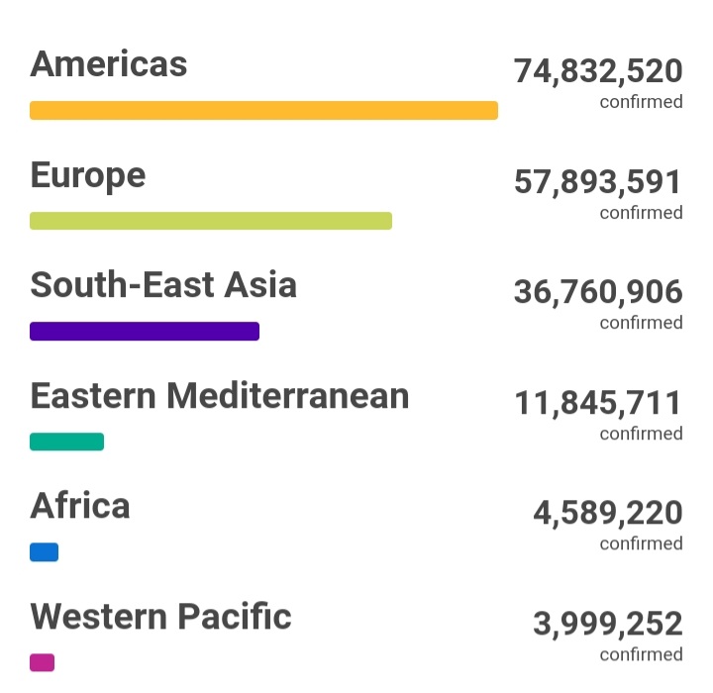Image resolution: width=713 pixels, height=693 pixels.
Task: Select the orange Americas bar
Action: [x=263, y=110]
